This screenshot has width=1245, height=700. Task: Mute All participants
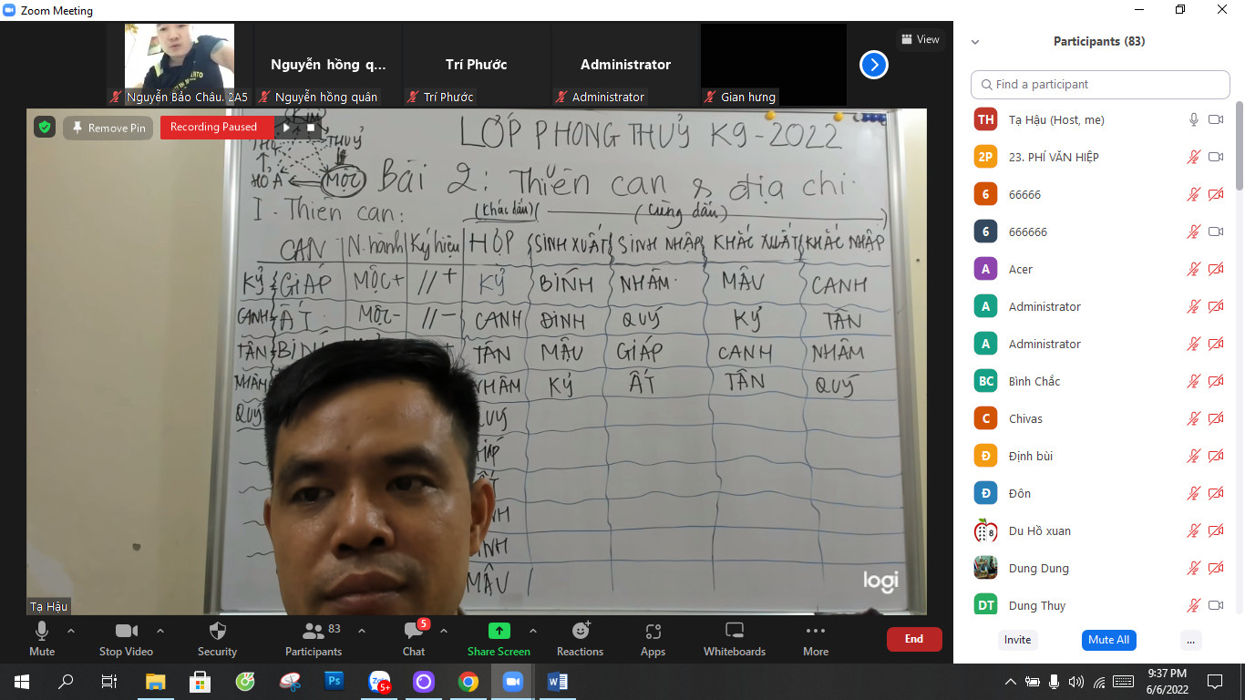(1108, 640)
